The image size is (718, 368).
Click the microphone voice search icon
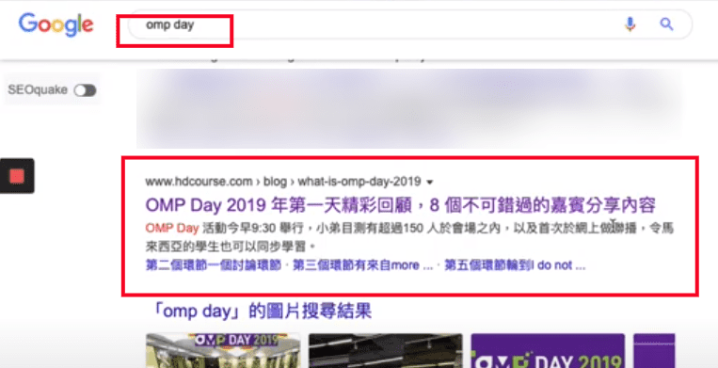click(x=630, y=24)
